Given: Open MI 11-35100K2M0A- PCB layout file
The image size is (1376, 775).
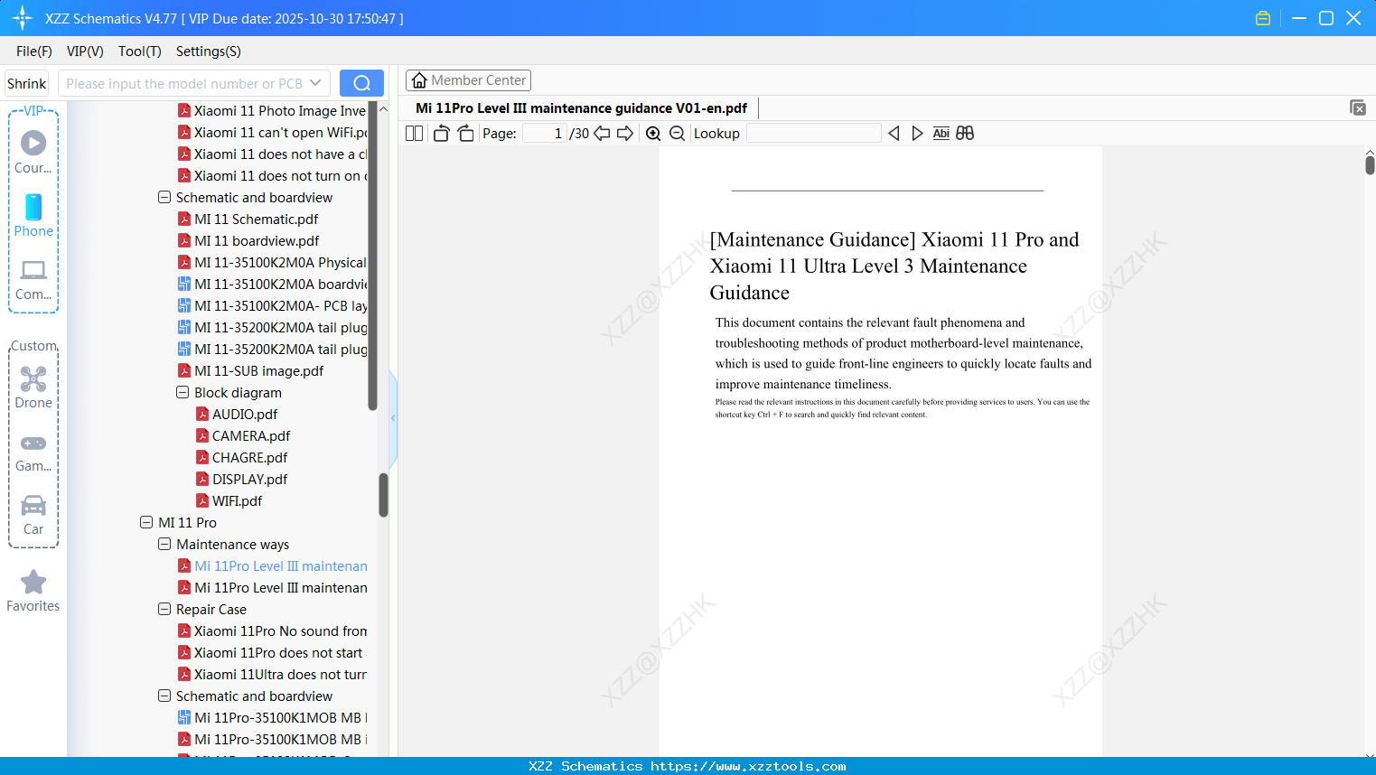Looking at the screenshot, I should (x=280, y=306).
